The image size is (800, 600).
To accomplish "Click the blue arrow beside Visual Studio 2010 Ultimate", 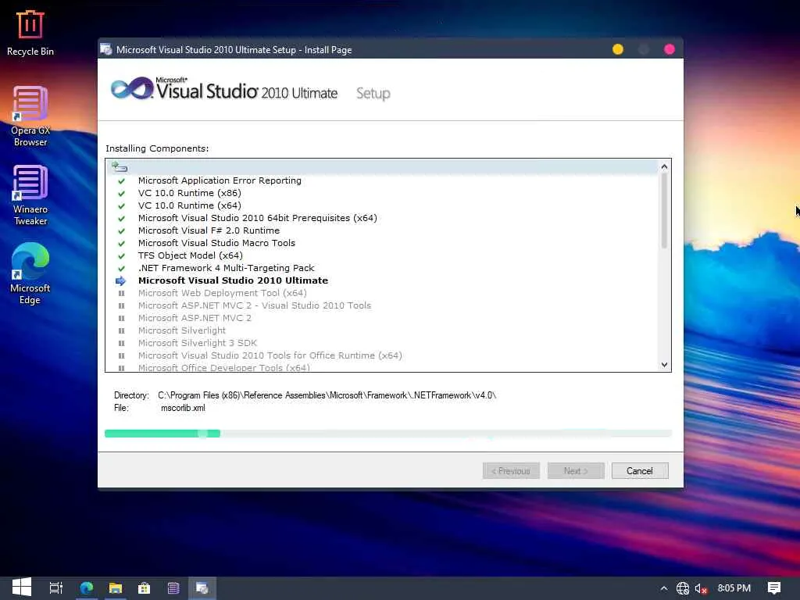I will tap(120, 280).
